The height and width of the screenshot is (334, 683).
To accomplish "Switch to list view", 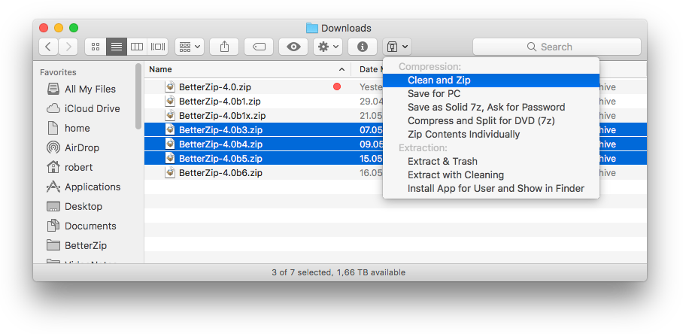I will point(117,47).
